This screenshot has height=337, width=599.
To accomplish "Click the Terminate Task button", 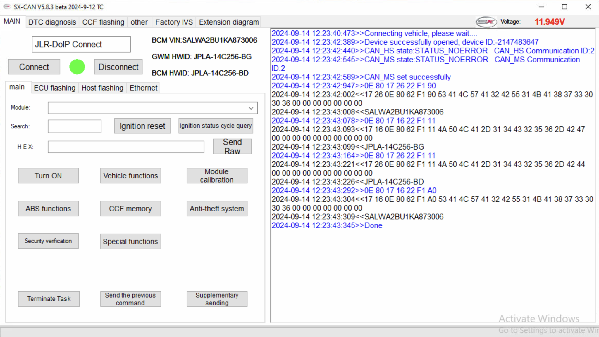I will pyautogui.click(x=49, y=299).
